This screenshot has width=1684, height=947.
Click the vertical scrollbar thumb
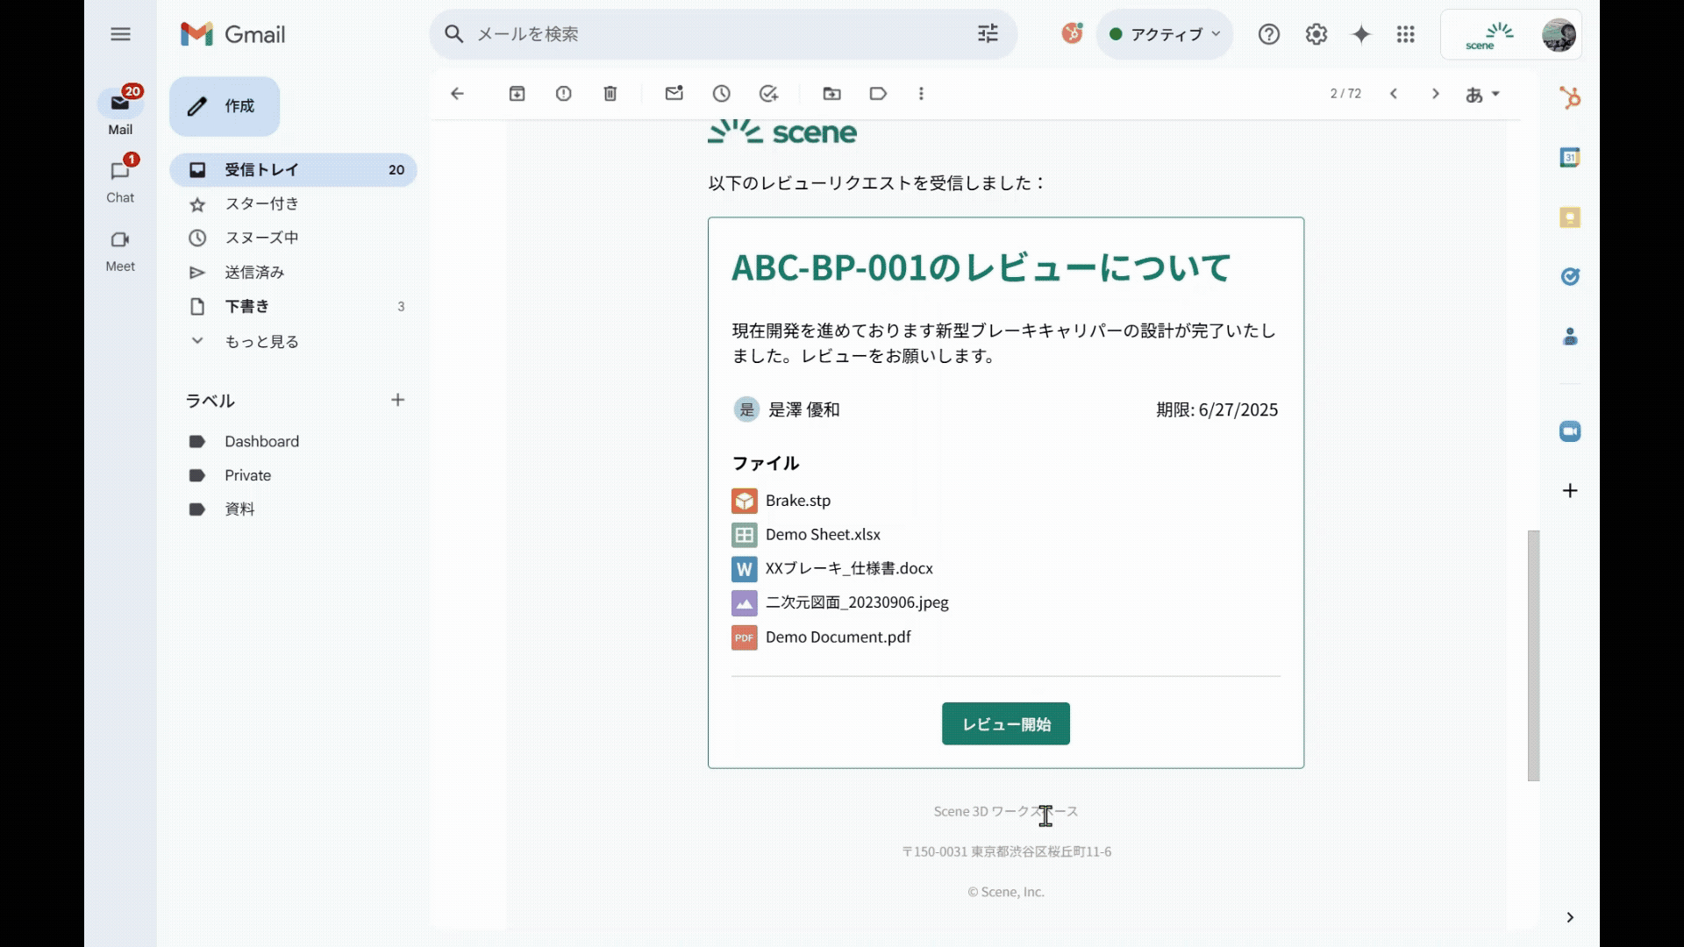pos(1533,654)
